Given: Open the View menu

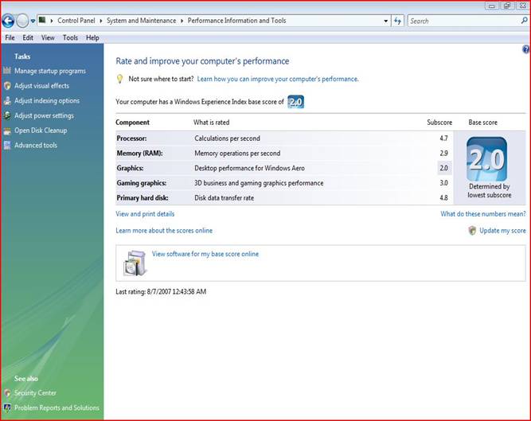Looking at the screenshot, I should [x=48, y=37].
